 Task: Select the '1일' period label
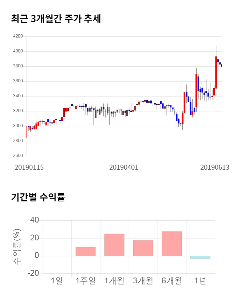[57, 281]
